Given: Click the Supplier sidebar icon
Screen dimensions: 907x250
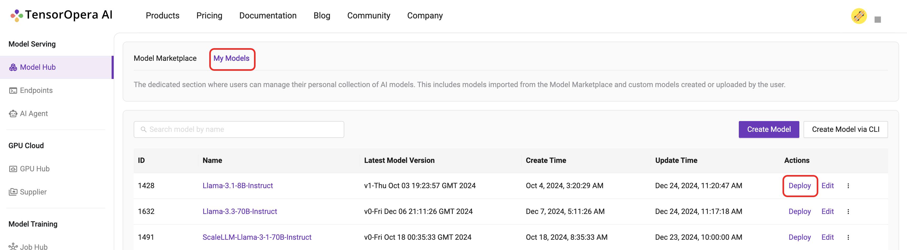Looking at the screenshot, I should click(13, 192).
